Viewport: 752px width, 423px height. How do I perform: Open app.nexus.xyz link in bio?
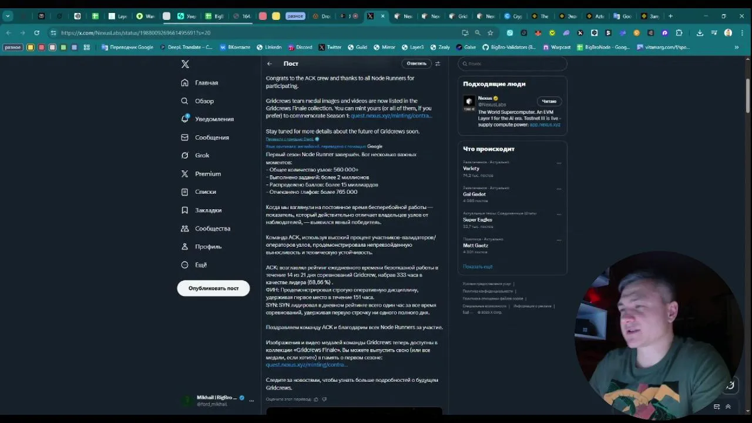(x=545, y=125)
